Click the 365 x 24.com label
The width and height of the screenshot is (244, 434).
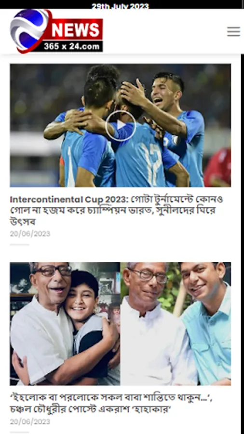pyautogui.click(x=72, y=46)
